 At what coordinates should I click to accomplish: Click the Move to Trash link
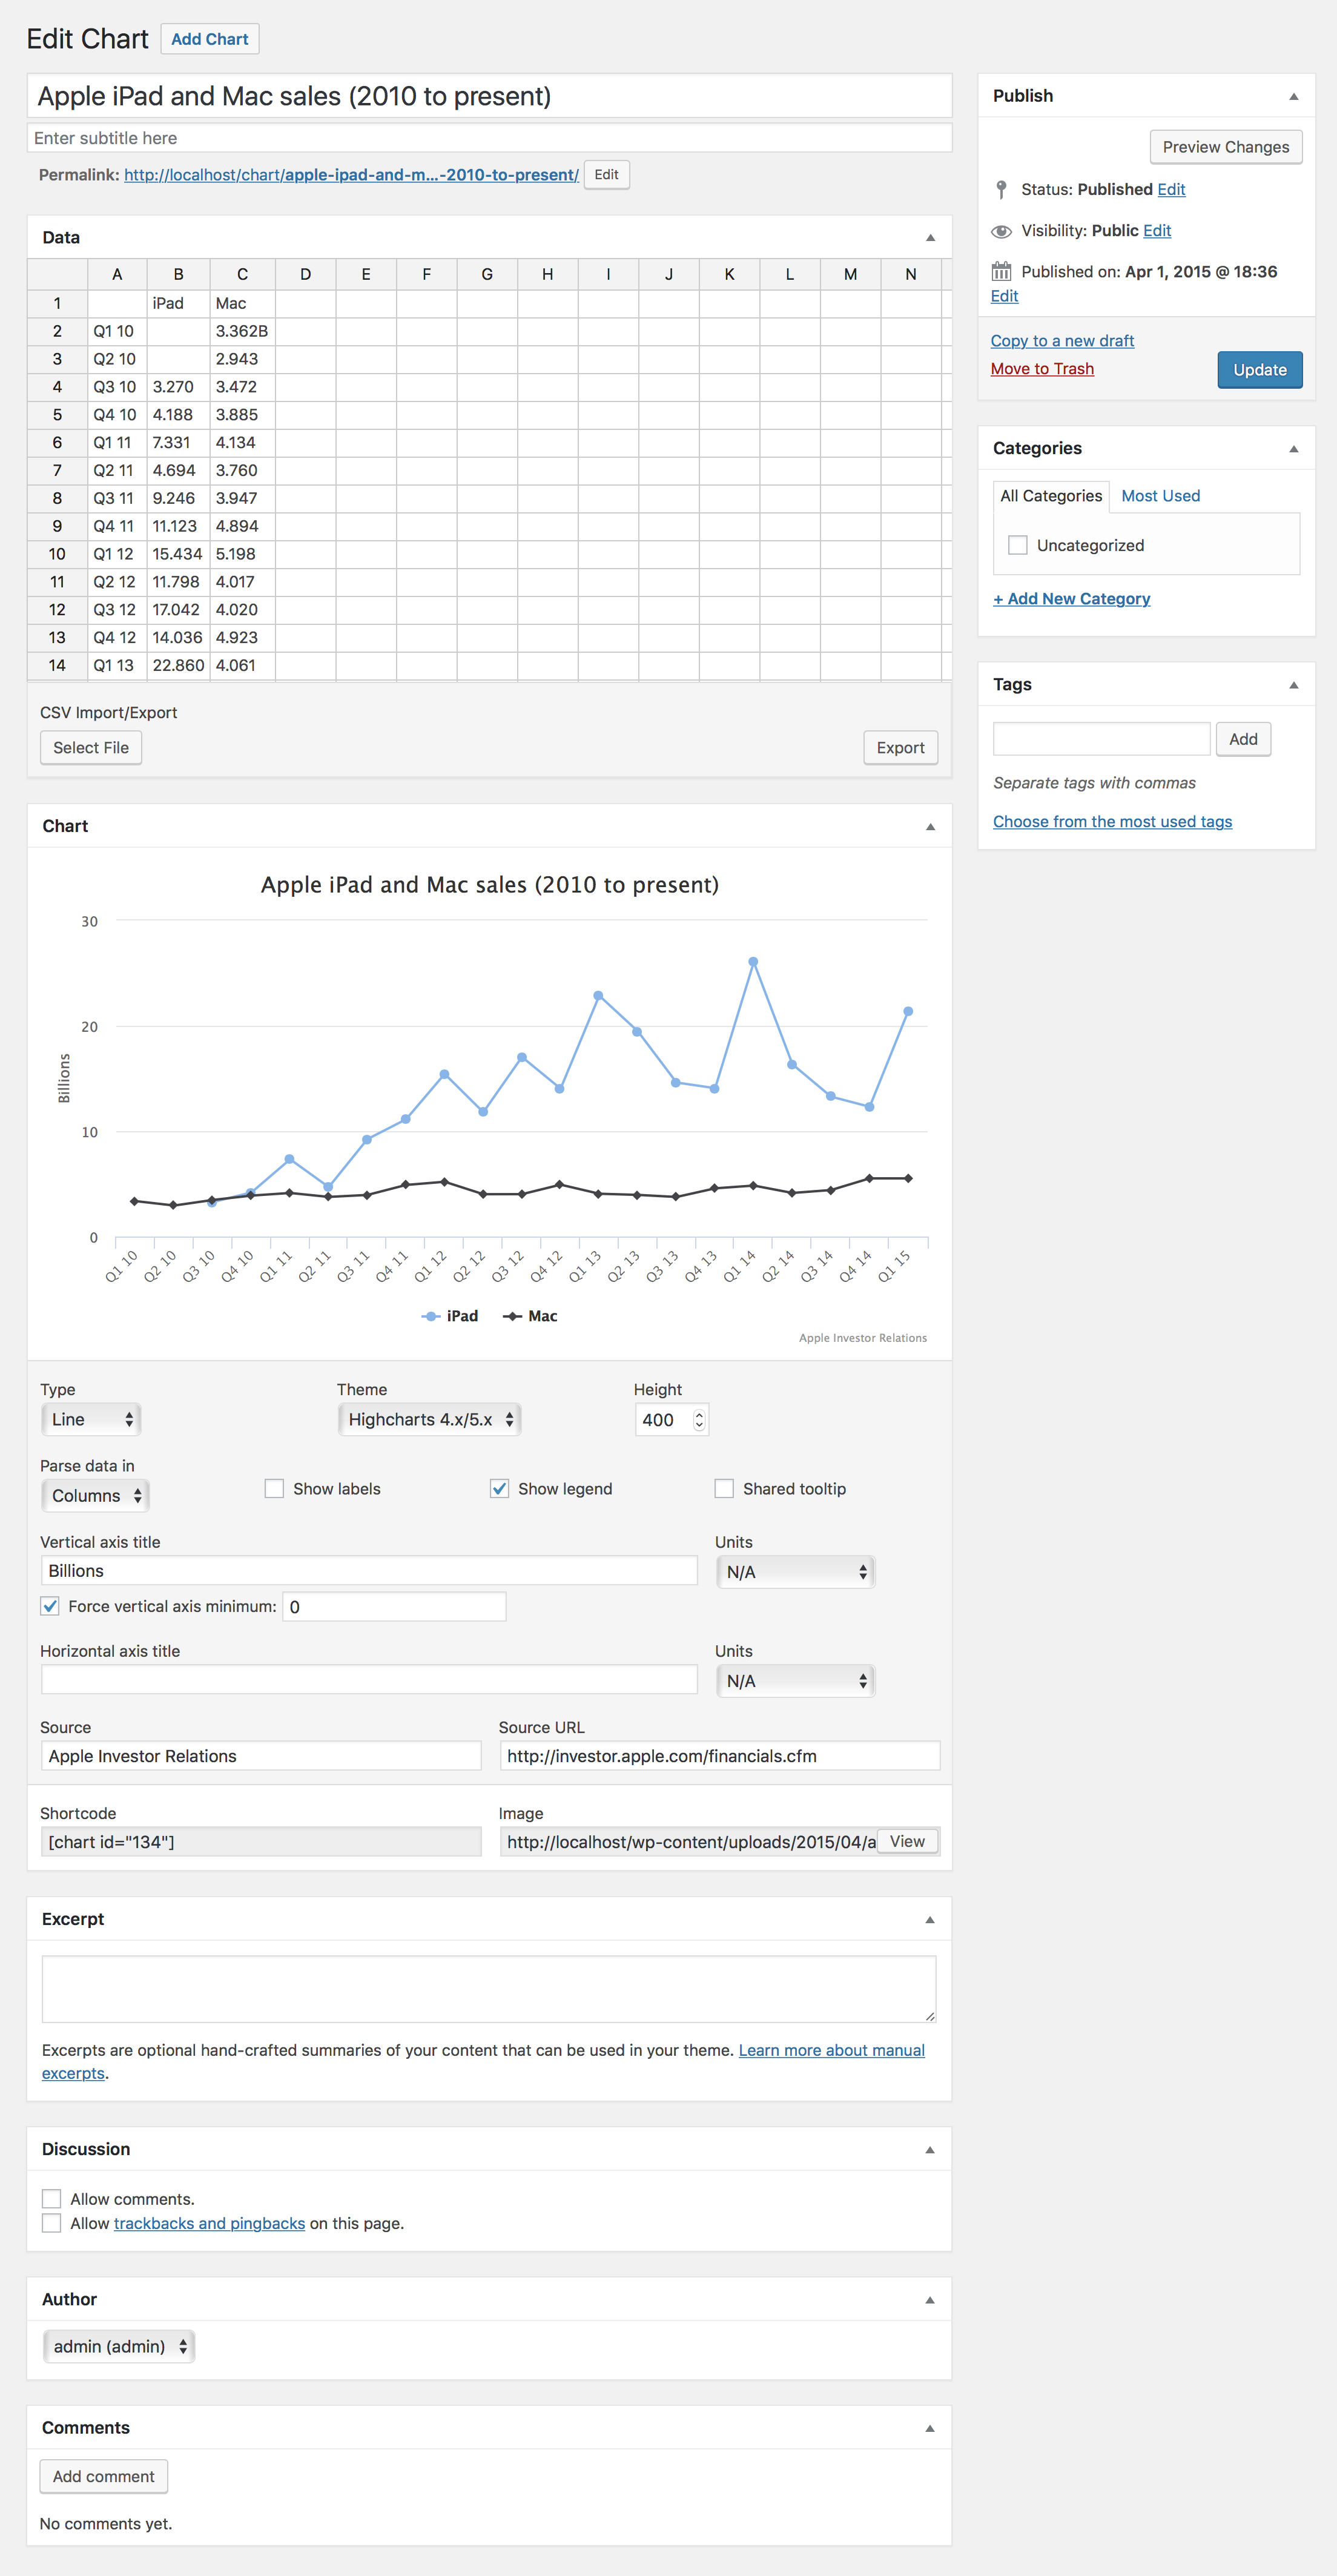pyautogui.click(x=1041, y=369)
